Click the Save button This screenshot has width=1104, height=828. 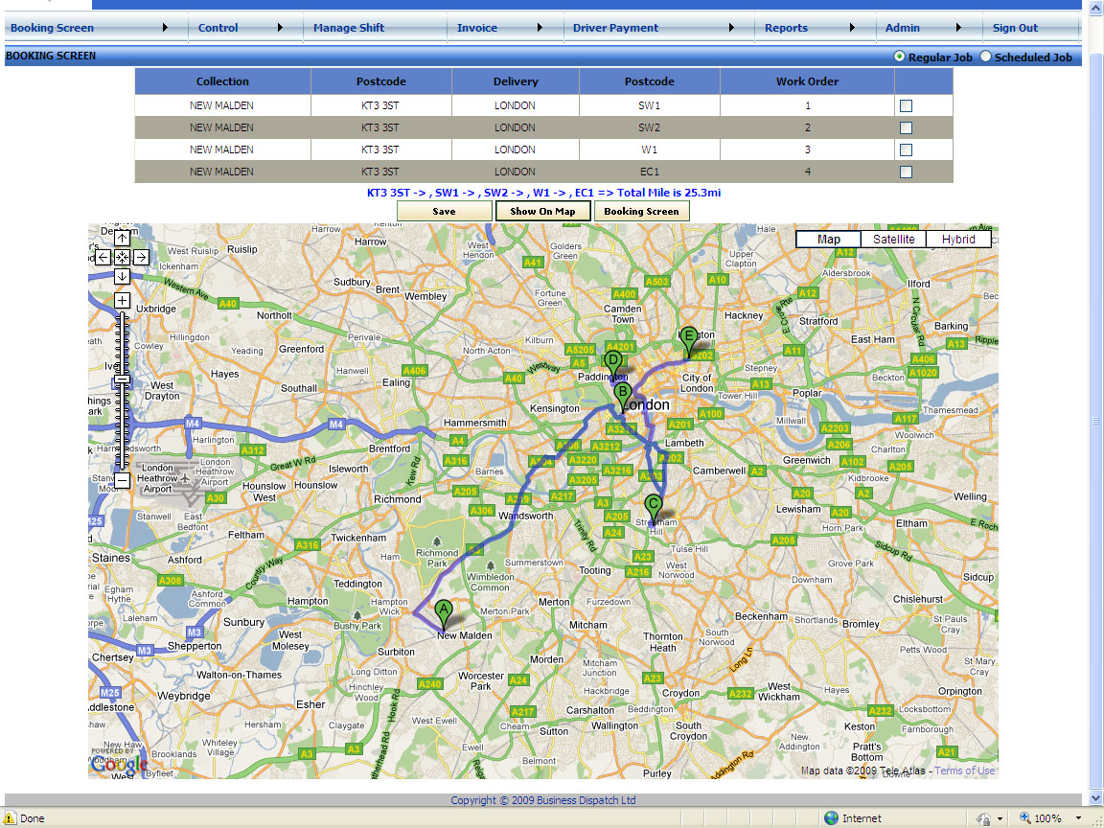(445, 211)
